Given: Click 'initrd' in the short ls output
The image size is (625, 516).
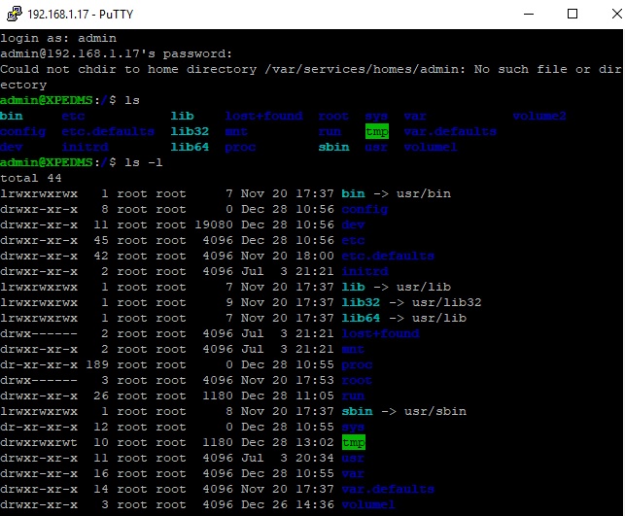Looking at the screenshot, I should [x=85, y=147].
